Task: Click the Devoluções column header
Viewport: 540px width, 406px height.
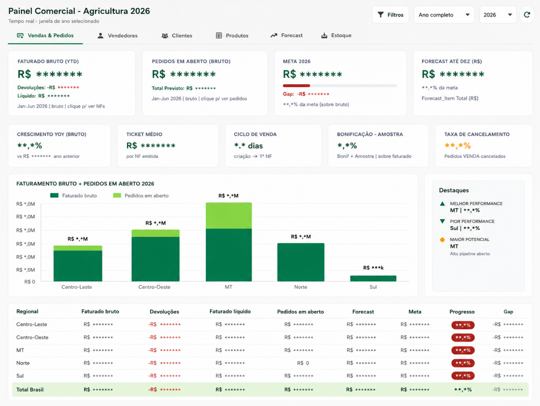Action: pos(164,312)
